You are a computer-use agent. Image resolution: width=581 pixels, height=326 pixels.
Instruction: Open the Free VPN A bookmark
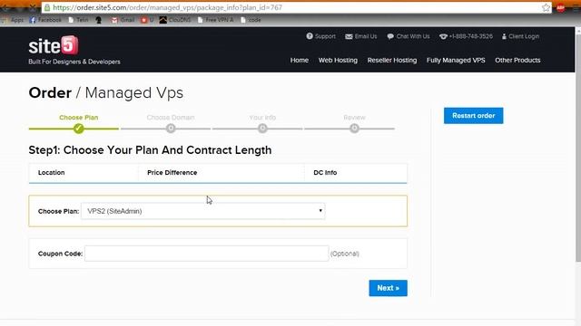click(x=216, y=20)
